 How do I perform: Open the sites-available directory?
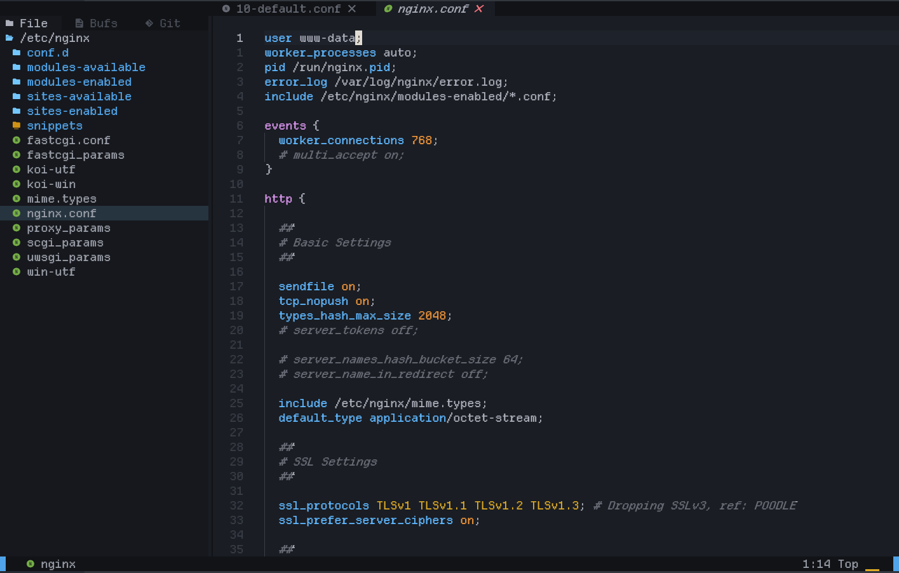click(x=79, y=97)
